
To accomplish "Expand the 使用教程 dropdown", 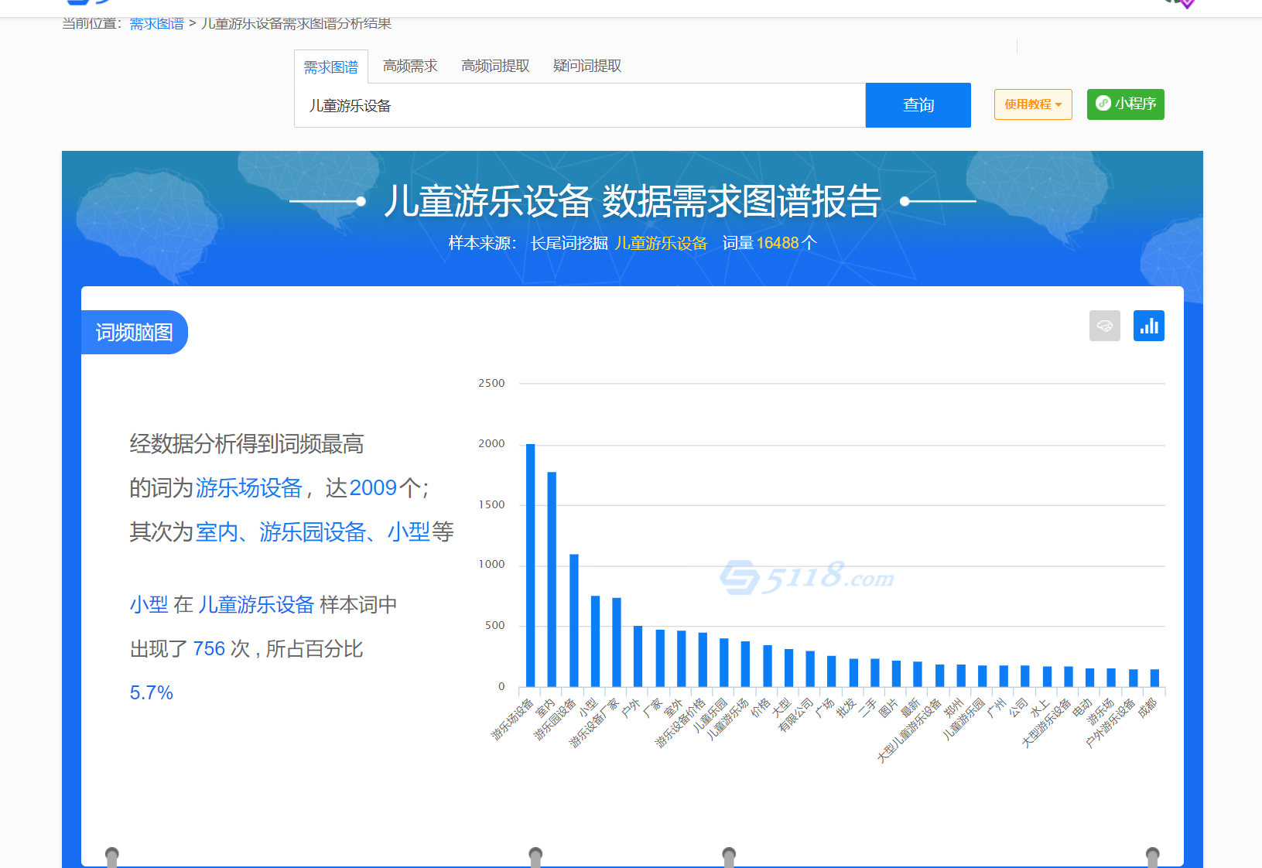I will tap(1033, 104).
